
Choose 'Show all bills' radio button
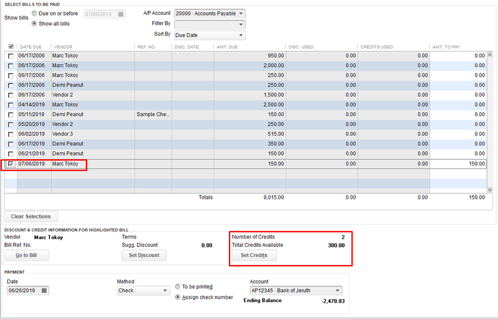point(34,23)
